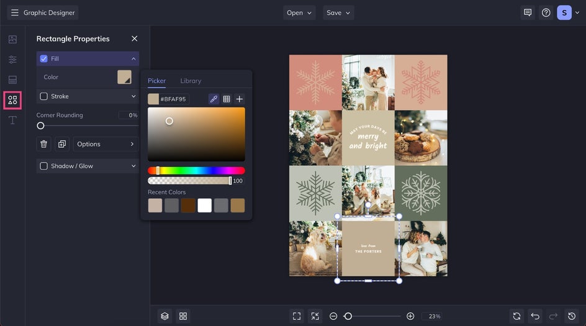Fit canvas to screen icon

tap(297, 316)
